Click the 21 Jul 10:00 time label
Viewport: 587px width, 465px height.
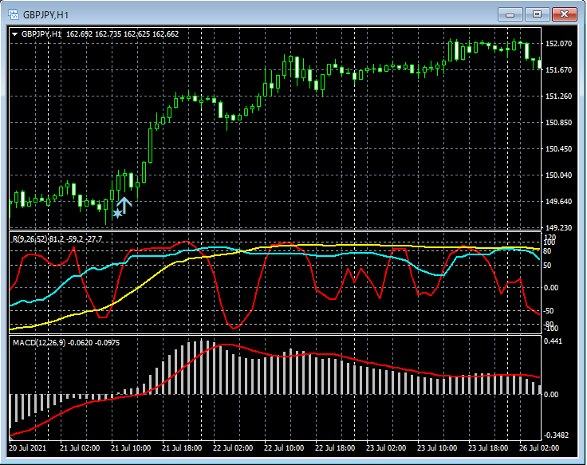tap(130, 448)
